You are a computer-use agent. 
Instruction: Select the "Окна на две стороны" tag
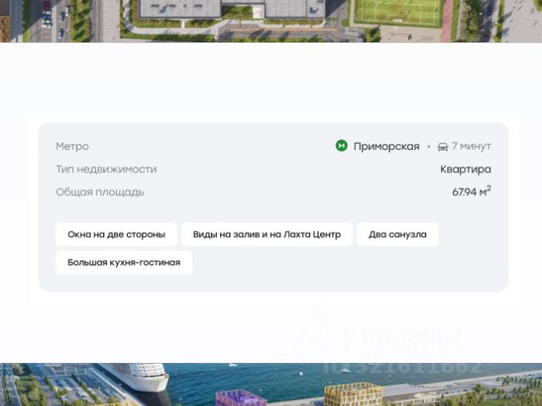pyautogui.click(x=116, y=234)
